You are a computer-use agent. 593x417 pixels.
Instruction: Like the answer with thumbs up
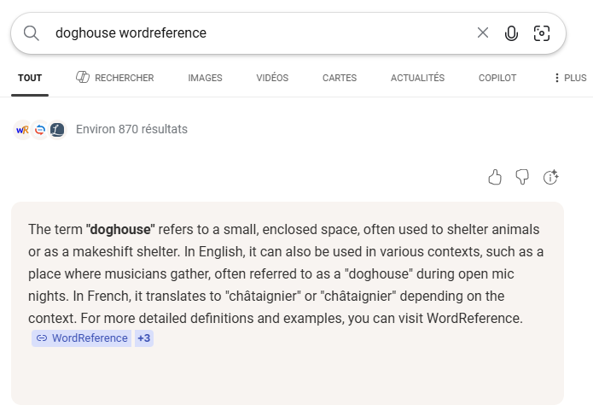coord(495,177)
